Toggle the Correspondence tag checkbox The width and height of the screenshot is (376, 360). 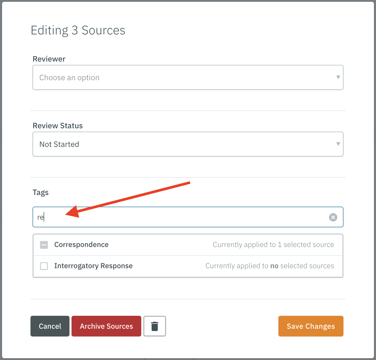(44, 245)
